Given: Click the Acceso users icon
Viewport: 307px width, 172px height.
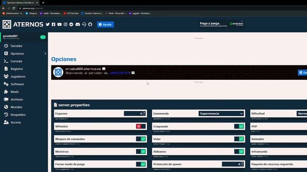Looking at the screenshot, I should [x=6, y=122].
